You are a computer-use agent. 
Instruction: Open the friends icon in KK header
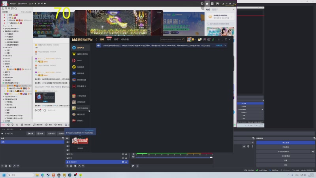tap(205, 40)
